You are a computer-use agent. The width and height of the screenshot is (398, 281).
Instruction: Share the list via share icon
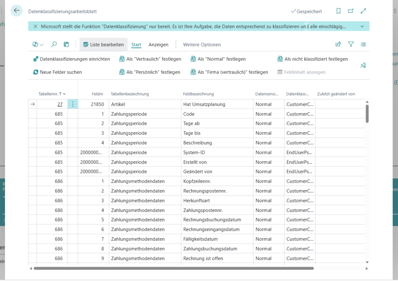(339, 44)
